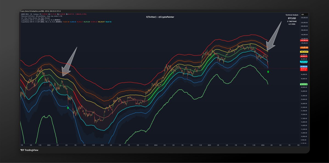Click the blue 66,882 price label
329x163 pixels.
point(304,66)
